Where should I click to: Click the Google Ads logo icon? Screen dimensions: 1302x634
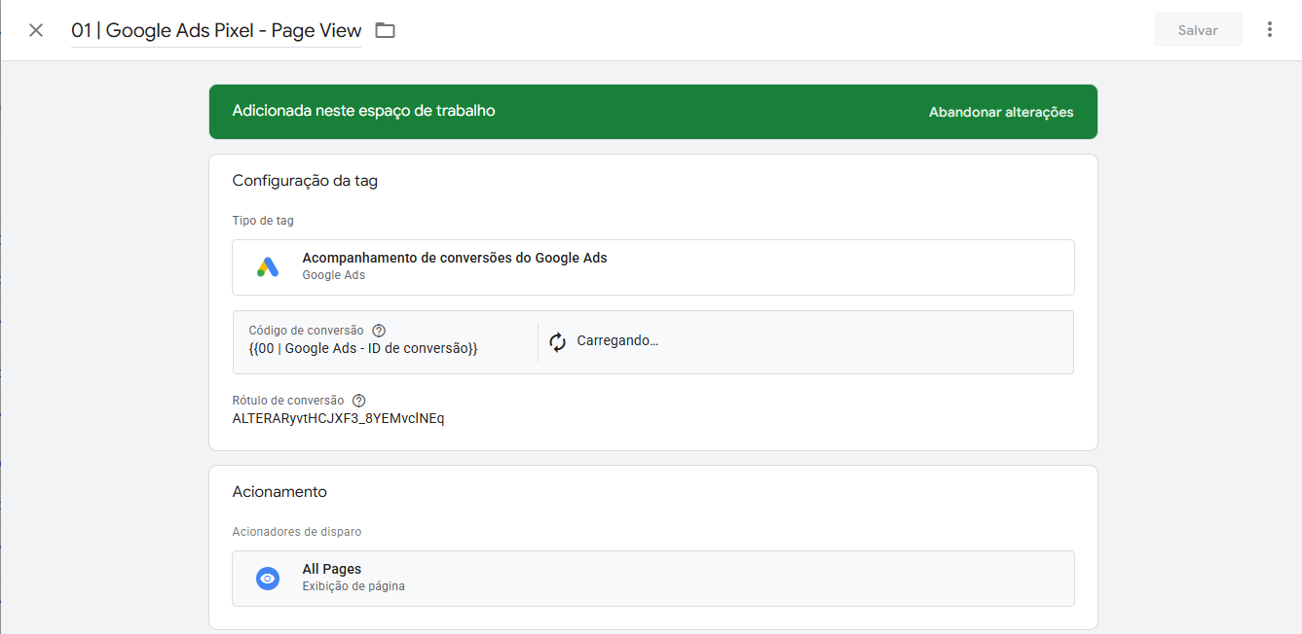[268, 267]
